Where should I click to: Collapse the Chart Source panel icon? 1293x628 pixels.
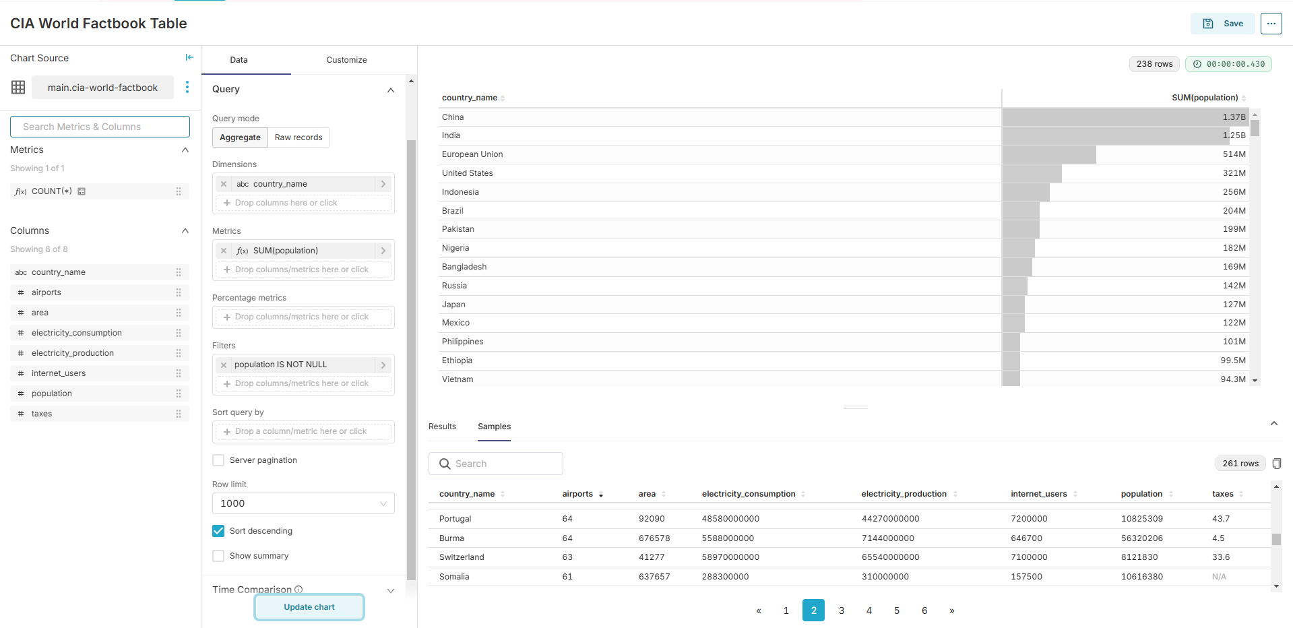189,58
